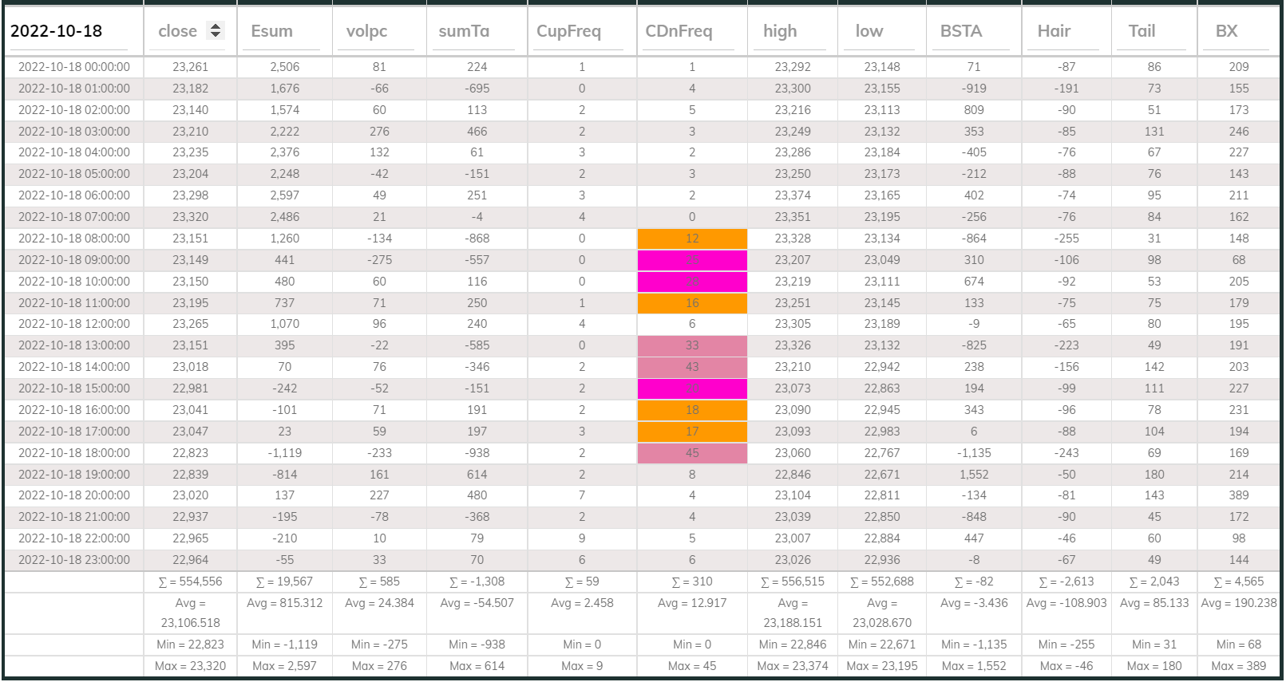The image size is (1286, 682).
Task: Sort by the CupFreq column header
Action: click(568, 31)
